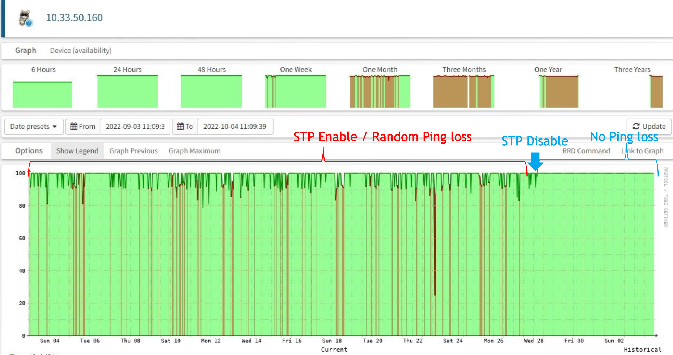Expand the Date presets caret arrow
The width and height of the screenshot is (673, 355).
[x=55, y=127]
